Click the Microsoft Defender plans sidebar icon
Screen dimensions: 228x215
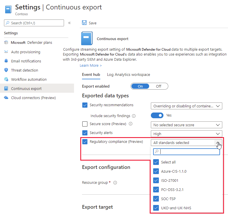pyautogui.click(x=6, y=43)
